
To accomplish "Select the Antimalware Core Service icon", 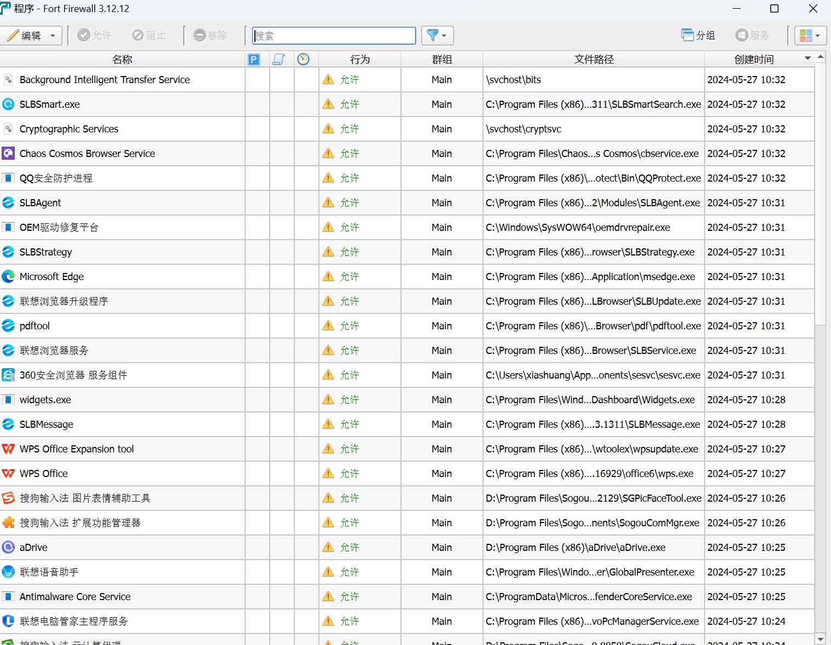I will 8,597.
